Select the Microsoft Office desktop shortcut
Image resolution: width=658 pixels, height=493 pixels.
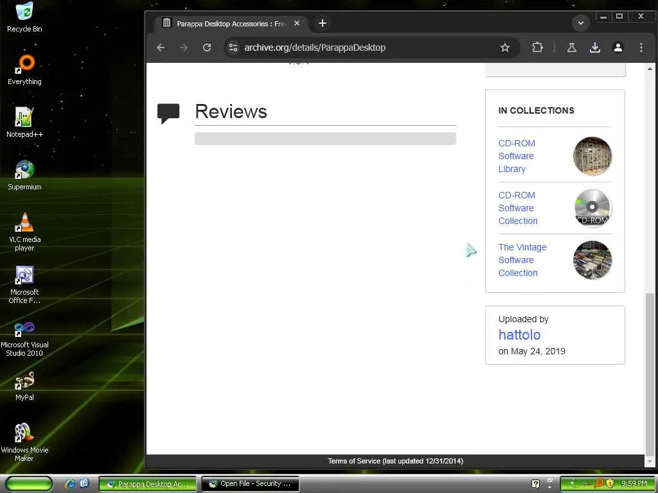tap(24, 284)
